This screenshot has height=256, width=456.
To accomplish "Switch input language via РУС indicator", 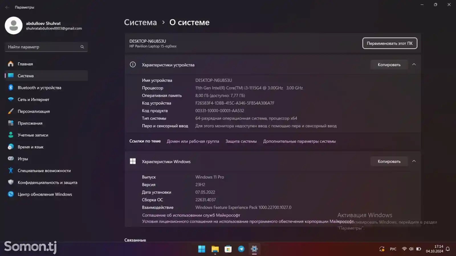I will (x=393, y=249).
